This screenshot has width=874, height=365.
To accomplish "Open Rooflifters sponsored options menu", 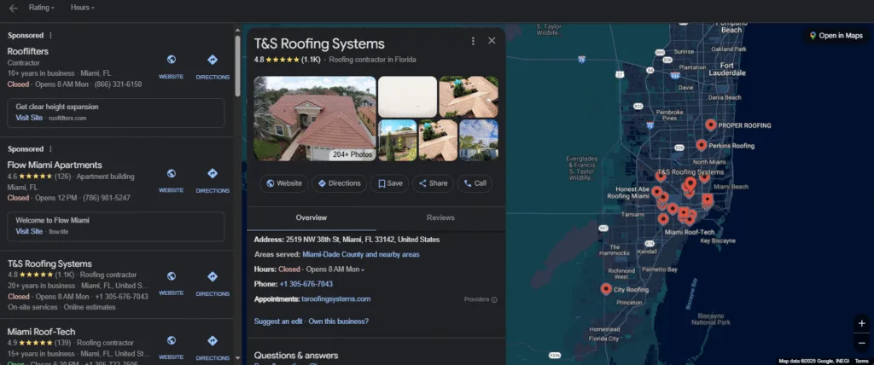I will (50, 35).
